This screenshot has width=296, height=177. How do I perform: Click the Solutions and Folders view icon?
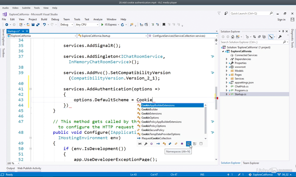[238, 37]
